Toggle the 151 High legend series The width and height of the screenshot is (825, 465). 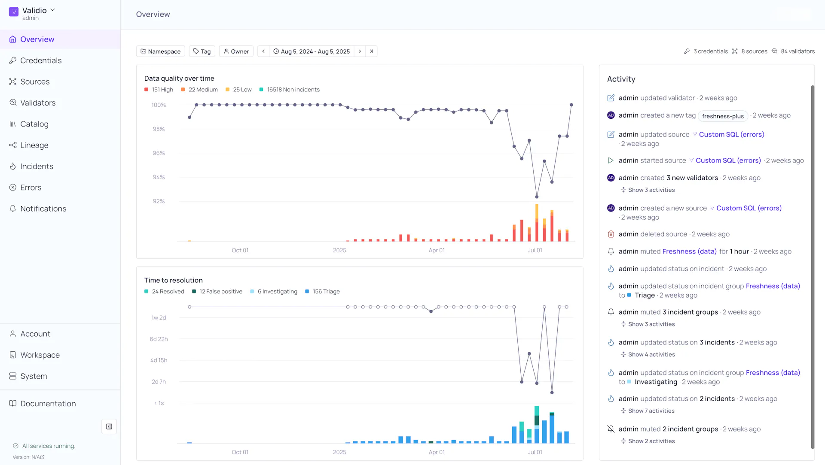tap(159, 90)
